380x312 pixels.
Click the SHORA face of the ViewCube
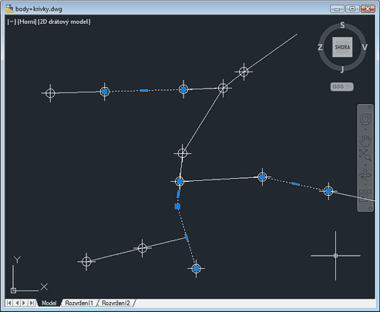pos(342,47)
